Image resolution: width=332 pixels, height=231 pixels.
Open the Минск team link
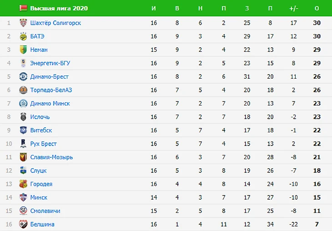coord(39,198)
